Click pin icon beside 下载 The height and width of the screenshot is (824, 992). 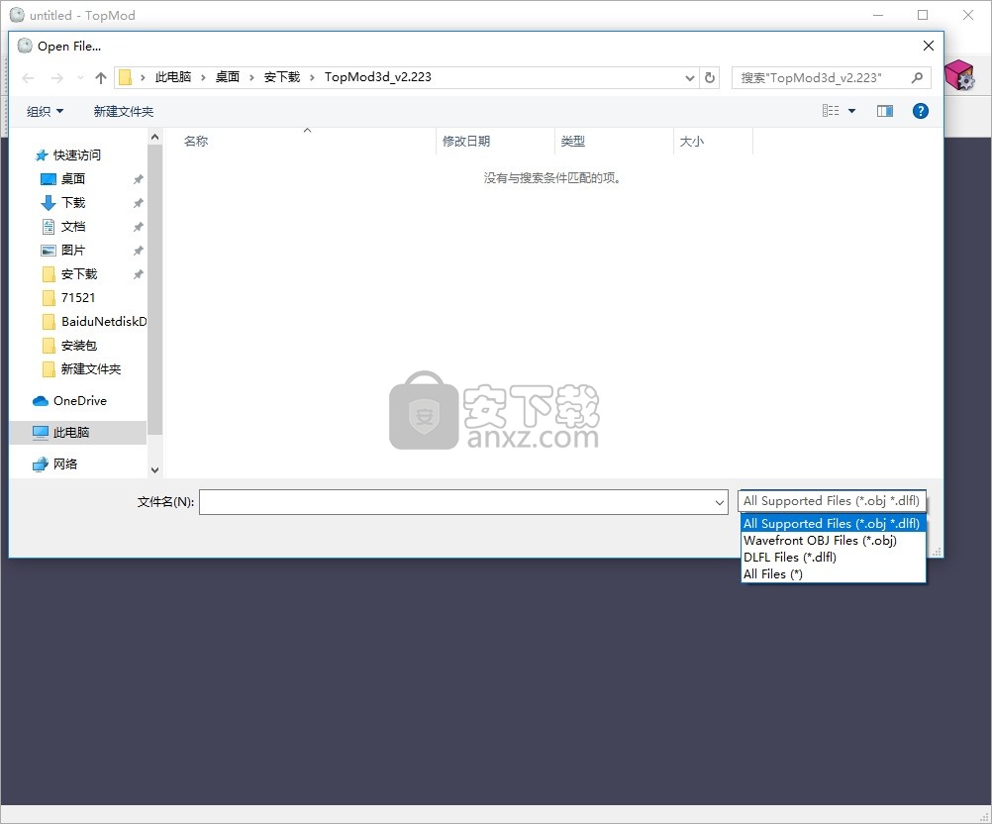coord(138,202)
